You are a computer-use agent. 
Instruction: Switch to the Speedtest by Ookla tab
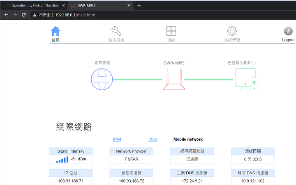point(35,5)
